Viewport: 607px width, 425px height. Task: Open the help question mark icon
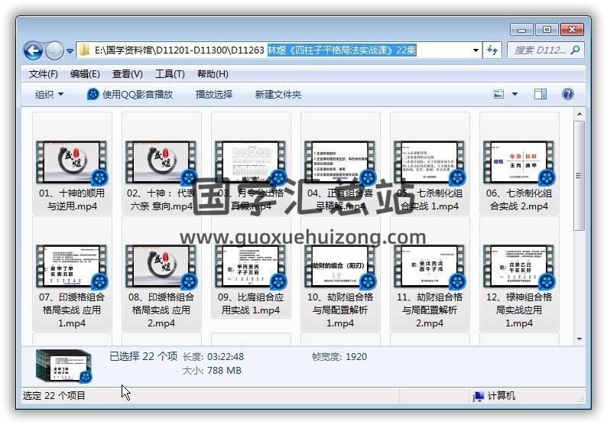(x=568, y=94)
